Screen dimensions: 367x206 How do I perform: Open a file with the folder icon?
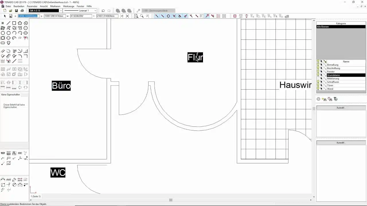point(10,11)
